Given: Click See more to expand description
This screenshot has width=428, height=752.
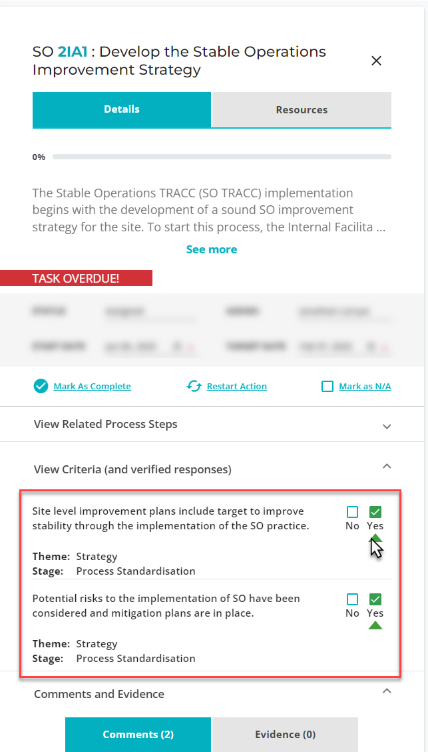Looking at the screenshot, I should pyautogui.click(x=212, y=249).
